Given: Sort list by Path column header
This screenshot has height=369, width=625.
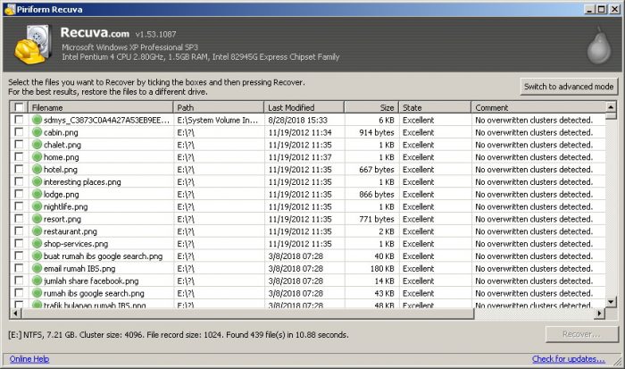Looking at the screenshot, I should 219,107.
